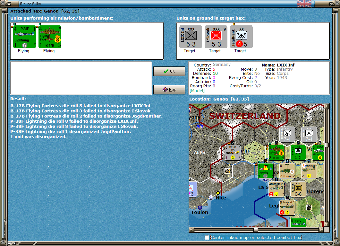Image resolution: width=340 pixels, height=246 pixels.
Task: Enable center linked map on combat hex
Action: pos(207,238)
